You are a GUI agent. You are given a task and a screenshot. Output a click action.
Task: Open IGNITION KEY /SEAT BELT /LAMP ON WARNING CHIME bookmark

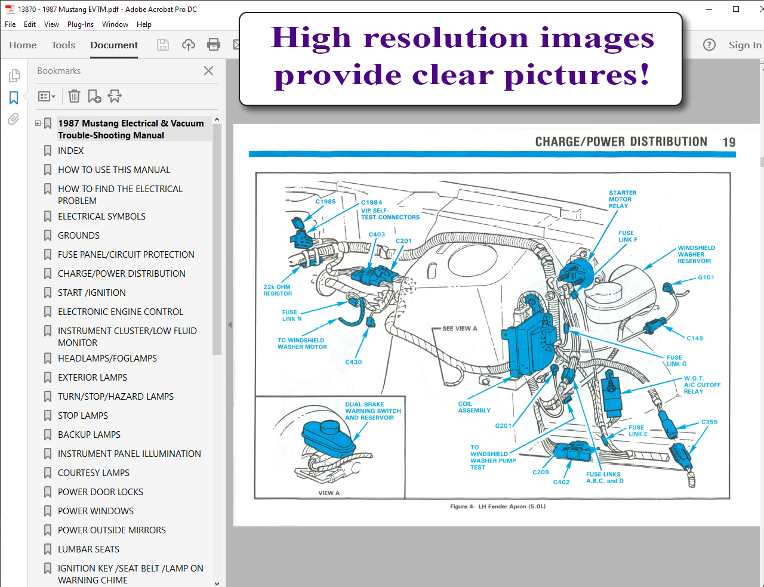pos(131,574)
